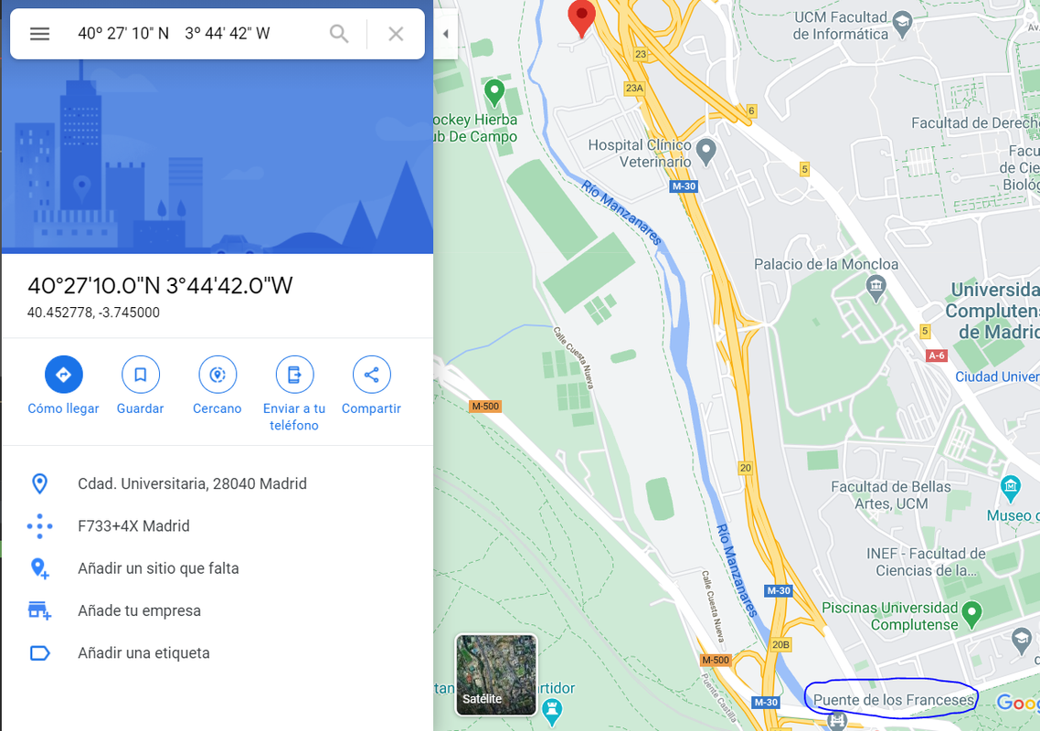Click the coordinates search input field

pyautogui.click(x=199, y=34)
